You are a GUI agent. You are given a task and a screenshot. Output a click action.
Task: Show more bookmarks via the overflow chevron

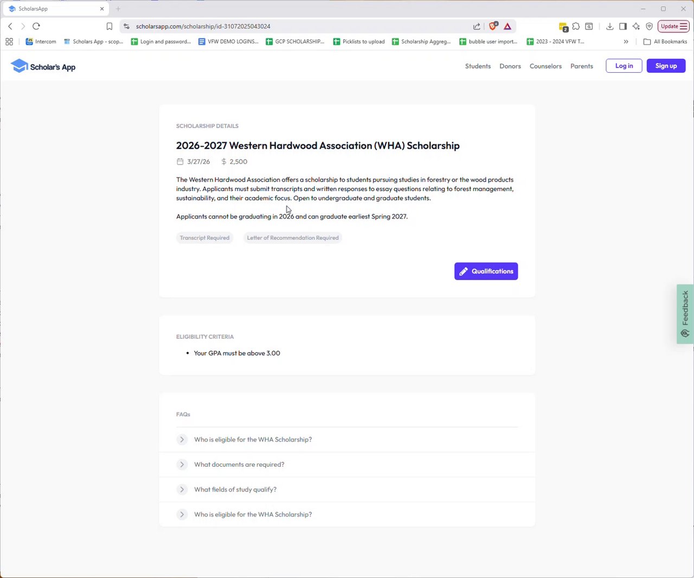(626, 41)
